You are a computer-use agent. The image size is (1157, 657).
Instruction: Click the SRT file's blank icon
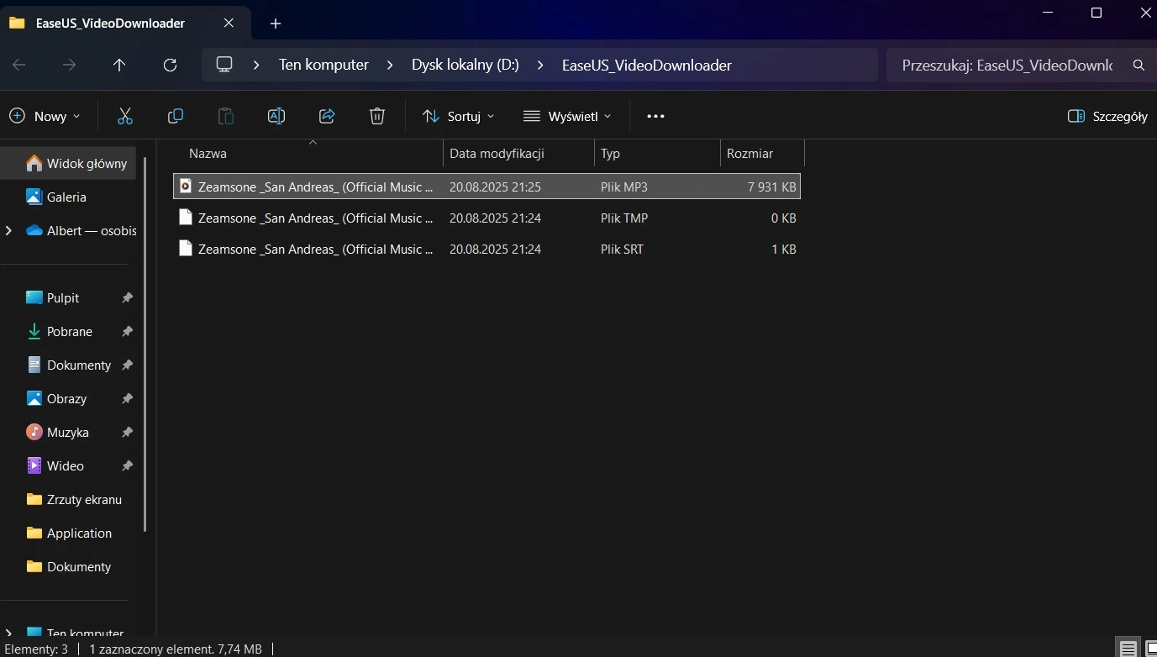tap(186, 249)
